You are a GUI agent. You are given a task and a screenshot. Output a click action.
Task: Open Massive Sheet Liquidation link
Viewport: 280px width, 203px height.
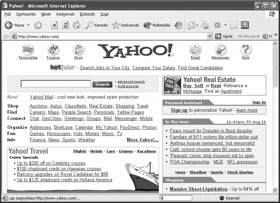(x=198, y=189)
